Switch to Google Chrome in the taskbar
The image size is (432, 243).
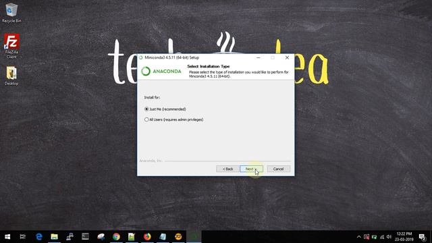click(x=116, y=237)
